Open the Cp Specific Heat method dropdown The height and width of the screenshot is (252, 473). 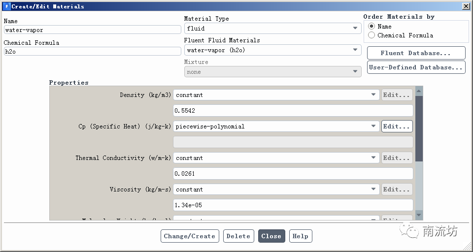click(276, 126)
